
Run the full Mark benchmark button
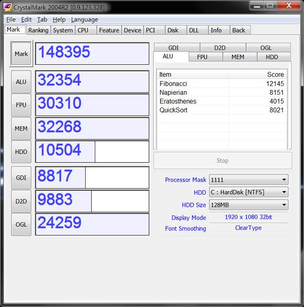tap(21, 54)
